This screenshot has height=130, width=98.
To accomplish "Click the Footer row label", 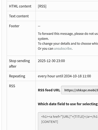I will pyautogui.click(x=14, y=26).
